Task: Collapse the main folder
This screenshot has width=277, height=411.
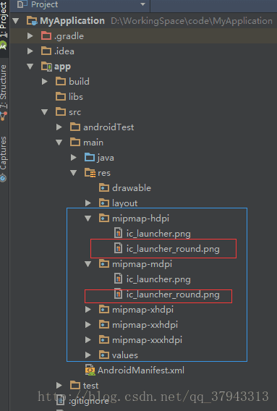Action: pyautogui.click(x=59, y=143)
